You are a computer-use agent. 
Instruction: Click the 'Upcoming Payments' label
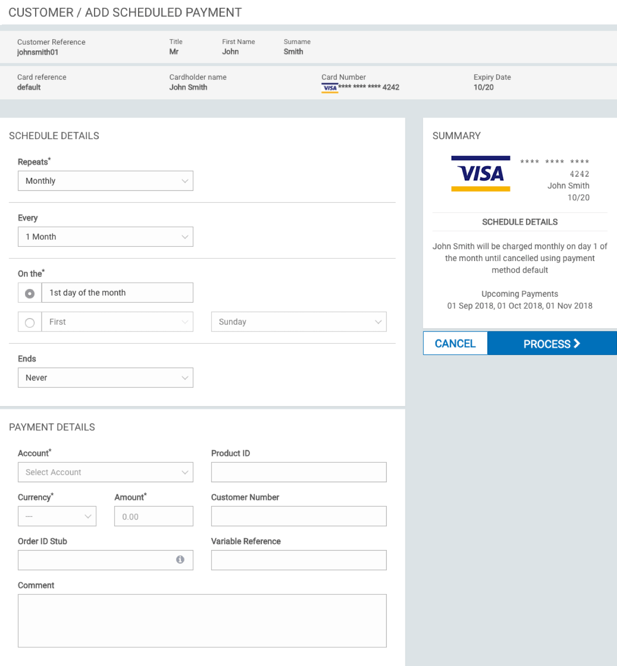pyautogui.click(x=520, y=294)
